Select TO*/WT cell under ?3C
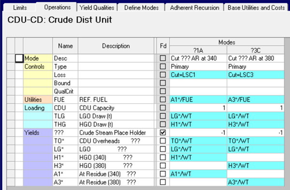The image size is (290, 190). click(x=256, y=141)
